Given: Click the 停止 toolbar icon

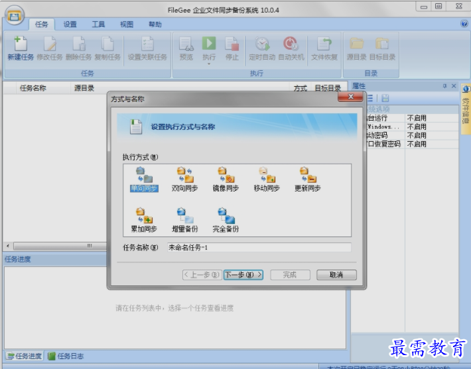Looking at the screenshot, I should 232,44.
